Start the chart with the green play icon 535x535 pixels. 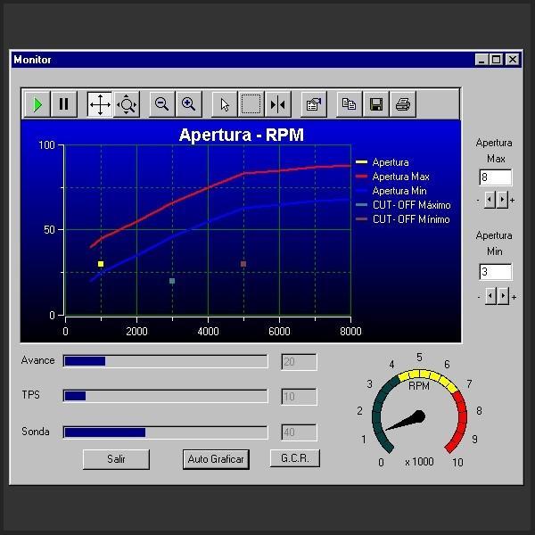click(x=37, y=104)
